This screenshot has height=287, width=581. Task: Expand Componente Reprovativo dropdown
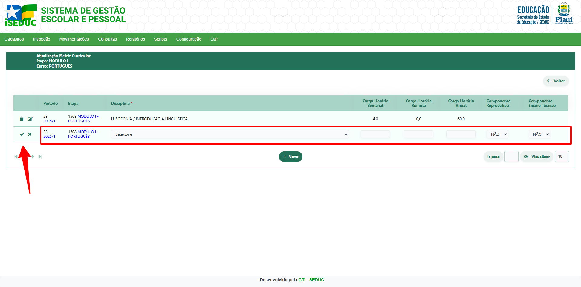click(x=497, y=134)
